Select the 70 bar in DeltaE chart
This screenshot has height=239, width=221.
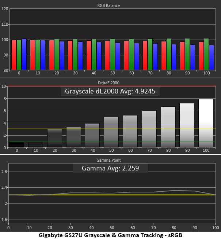[149, 129]
